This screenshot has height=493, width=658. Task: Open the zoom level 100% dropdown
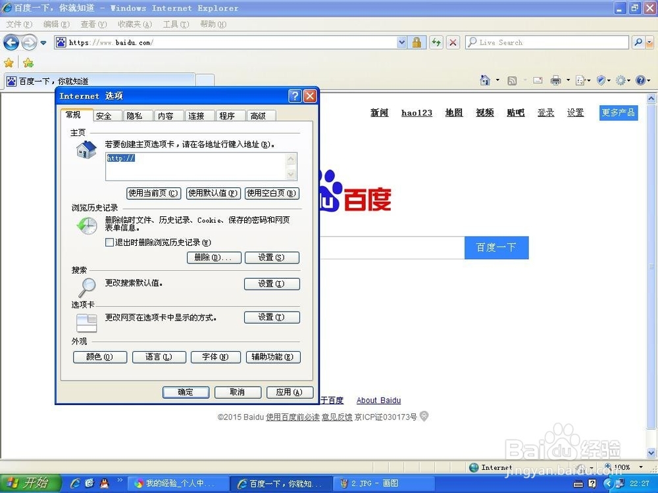pyautogui.click(x=641, y=467)
